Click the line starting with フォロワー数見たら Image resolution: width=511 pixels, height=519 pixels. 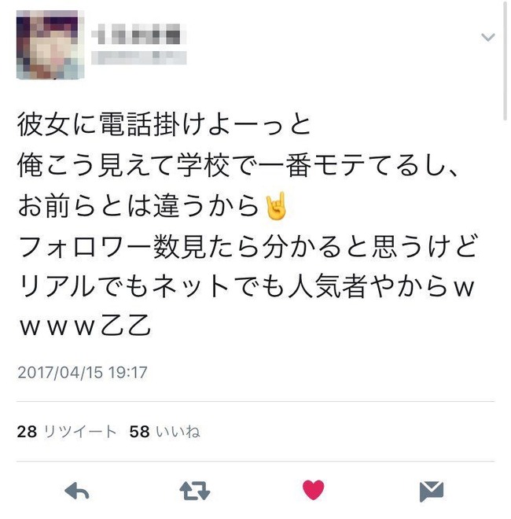[248, 246]
